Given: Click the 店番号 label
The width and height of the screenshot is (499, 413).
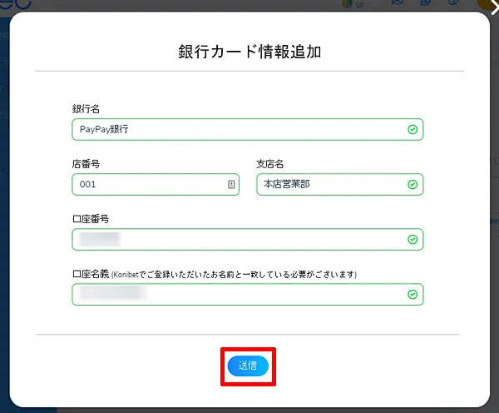Looking at the screenshot, I should (86, 164).
